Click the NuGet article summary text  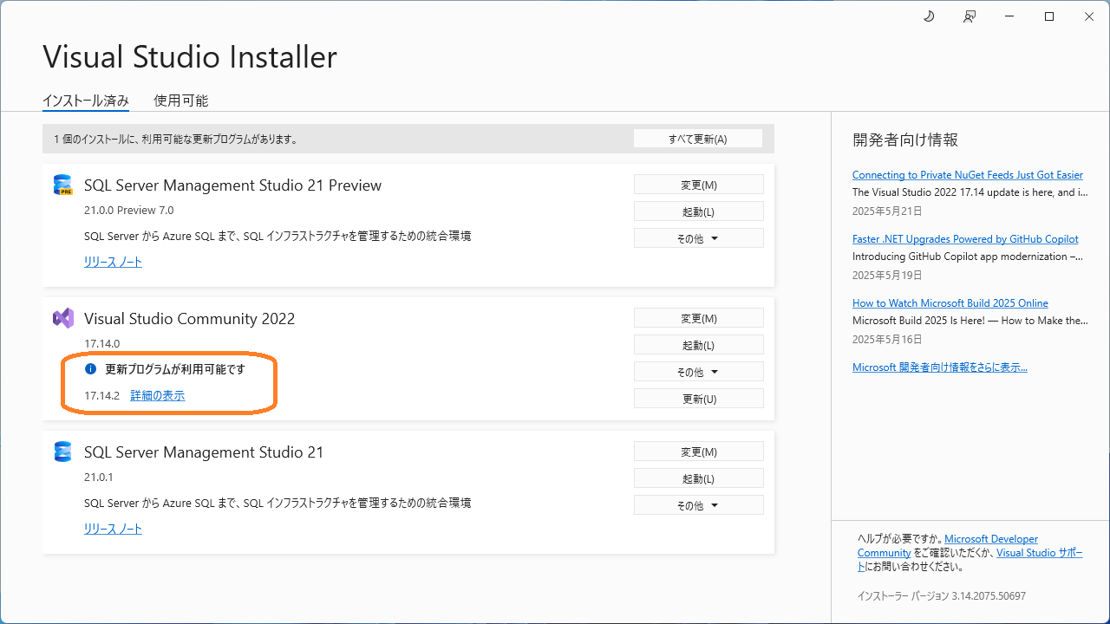coord(970,192)
